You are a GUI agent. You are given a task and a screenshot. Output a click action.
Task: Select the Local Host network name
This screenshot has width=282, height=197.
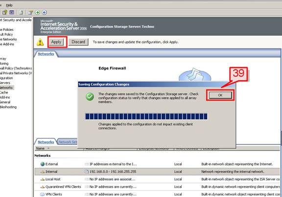pyautogui.click(x=53, y=179)
